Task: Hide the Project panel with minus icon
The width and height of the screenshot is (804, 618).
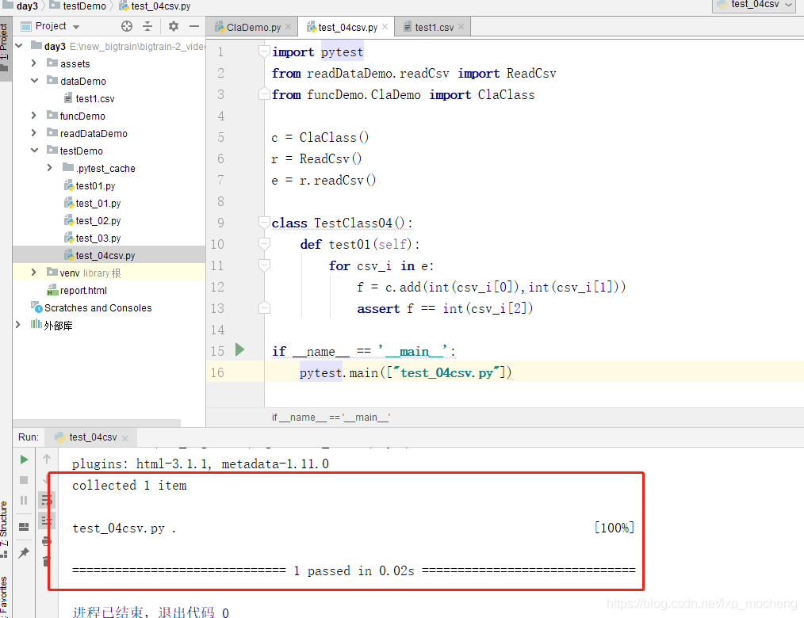Action: [x=195, y=26]
